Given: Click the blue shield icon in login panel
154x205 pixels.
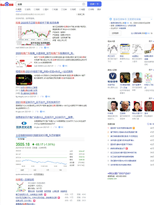Looking at the screenshot, I should coord(111,19).
